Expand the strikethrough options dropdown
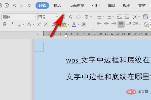This screenshot has height=100, width=151. point(33,24)
